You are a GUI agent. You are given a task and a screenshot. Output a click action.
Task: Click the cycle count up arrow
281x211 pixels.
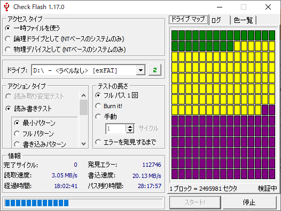(x=130, y=126)
